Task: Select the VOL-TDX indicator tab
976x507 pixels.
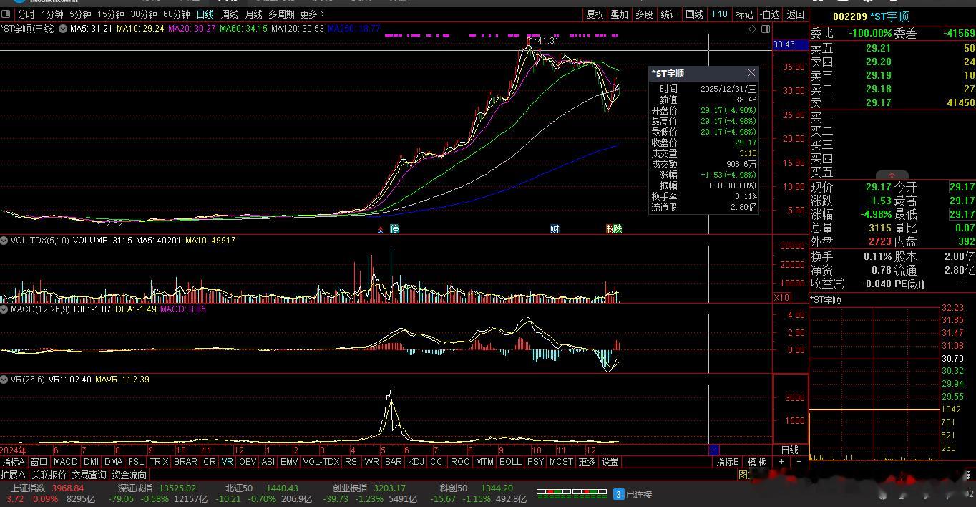Action: [x=321, y=462]
